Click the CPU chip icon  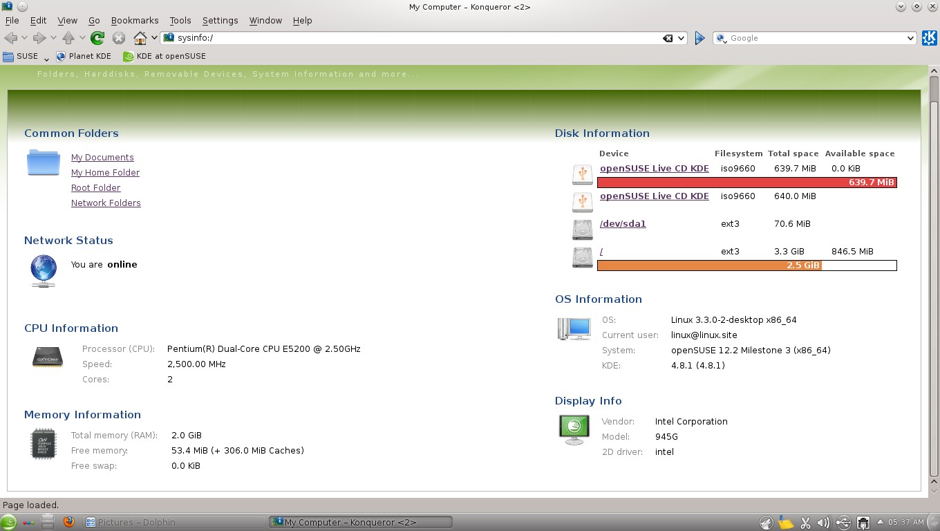(x=48, y=357)
